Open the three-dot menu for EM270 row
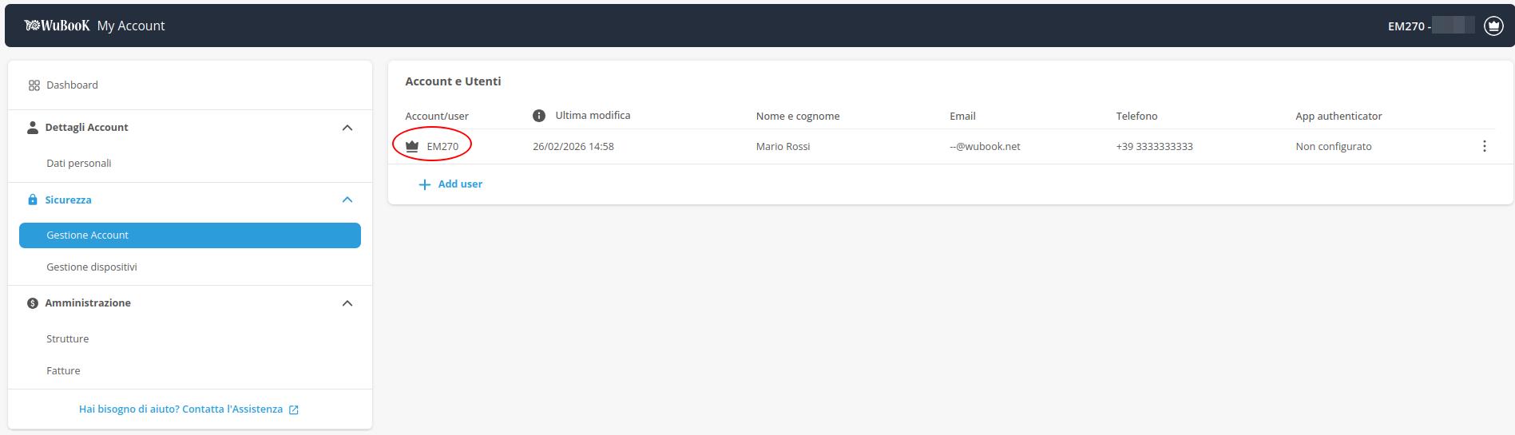 tap(1484, 146)
